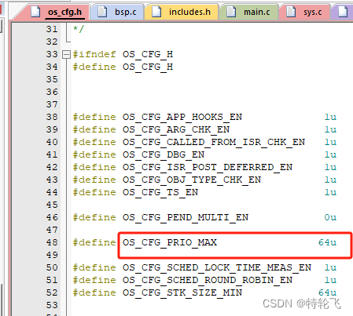Screen dimensions: 353x316
Task: Click line number 48 in the gutter
Action: 52,242
